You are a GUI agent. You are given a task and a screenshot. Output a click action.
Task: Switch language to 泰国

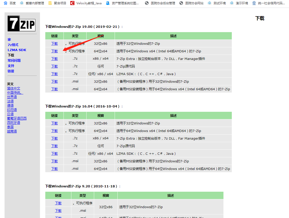tap(10, 127)
